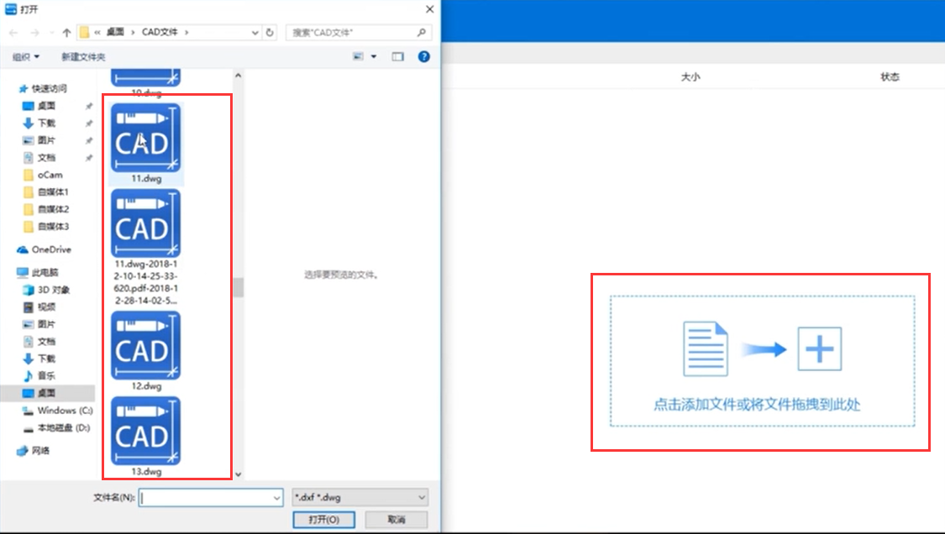Select the 12.dwg CAD file
Image resolution: width=945 pixels, height=534 pixels.
146,345
